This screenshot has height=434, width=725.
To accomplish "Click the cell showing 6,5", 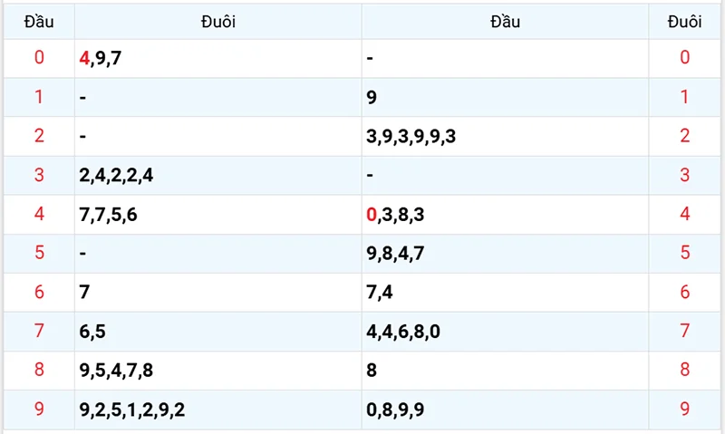I will click(218, 332).
